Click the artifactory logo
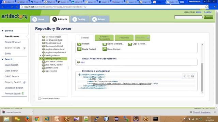 point(14,17)
